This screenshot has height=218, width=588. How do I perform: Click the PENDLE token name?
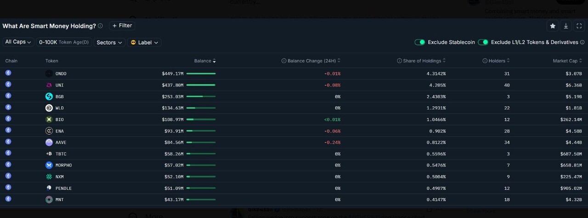coord(63,188)
